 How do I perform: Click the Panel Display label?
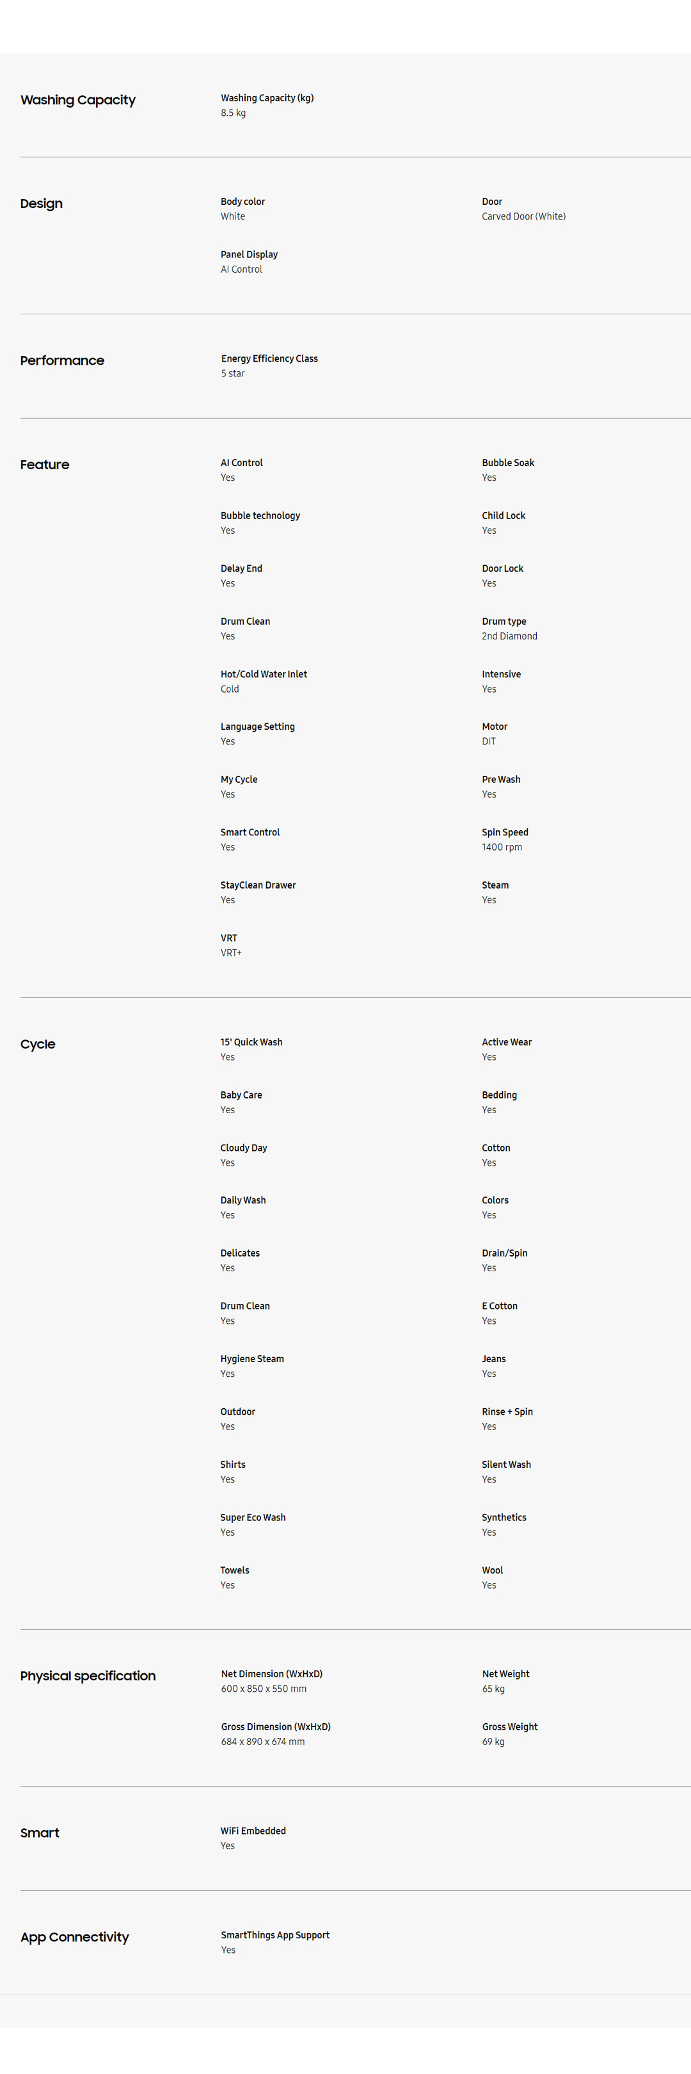click(248, 254)
